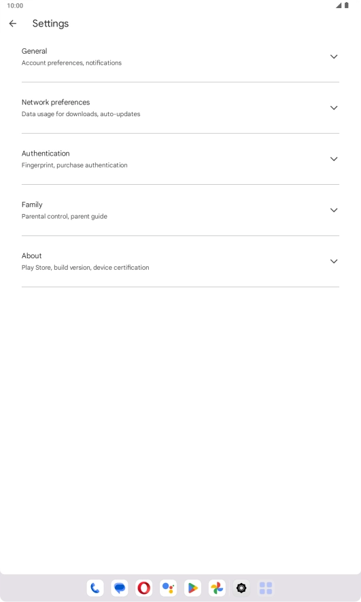Tap Play Store, build version subtitle
Image resolution: width=361 pixels, height=602 pixels.
pos(85,267)
